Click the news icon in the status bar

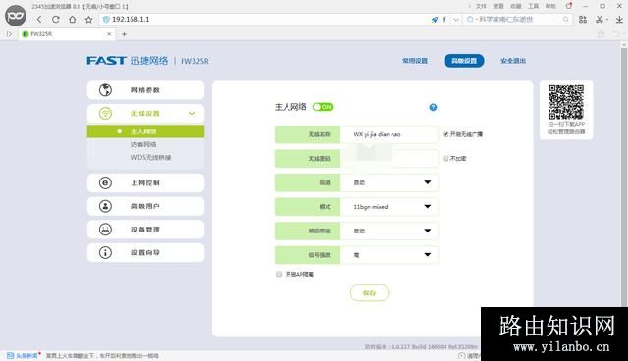pos(11,355)
